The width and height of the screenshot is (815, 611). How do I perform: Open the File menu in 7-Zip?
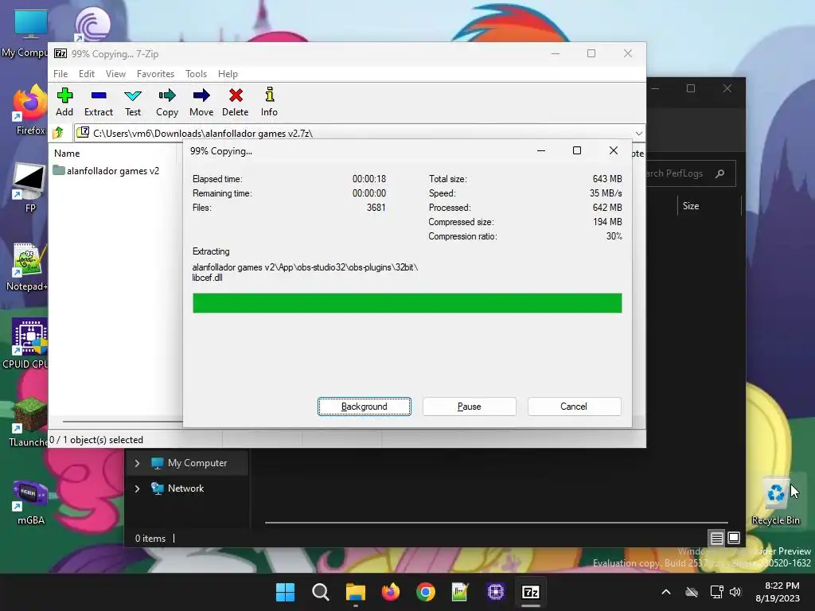click(60, 74)
